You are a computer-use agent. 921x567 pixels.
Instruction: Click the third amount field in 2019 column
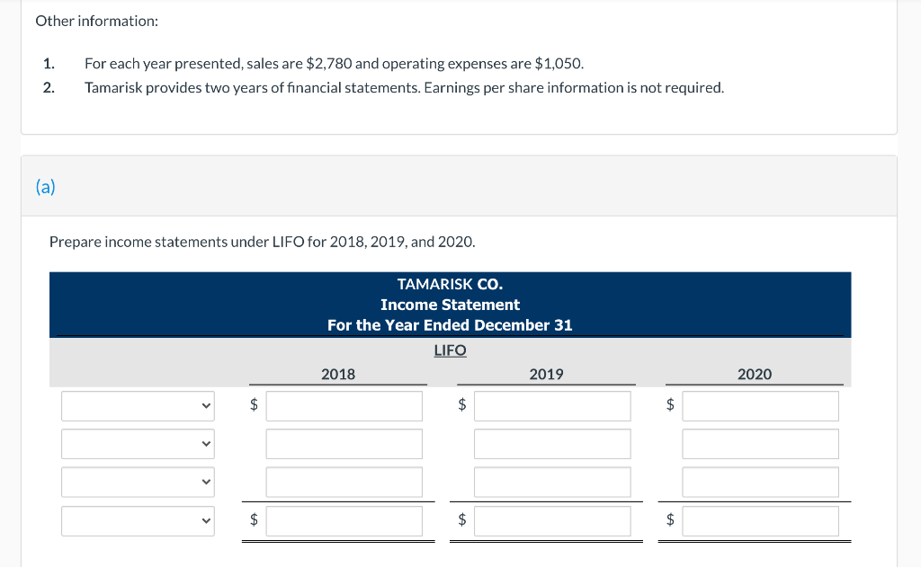(551, 482)
